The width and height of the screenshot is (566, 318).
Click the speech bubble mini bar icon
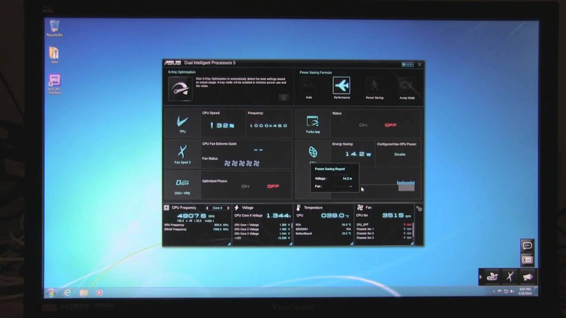pyautogui.click(x=527, y=246)
